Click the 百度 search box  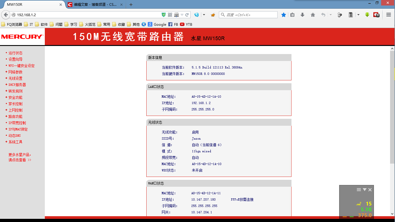click(x=249, y=15)
